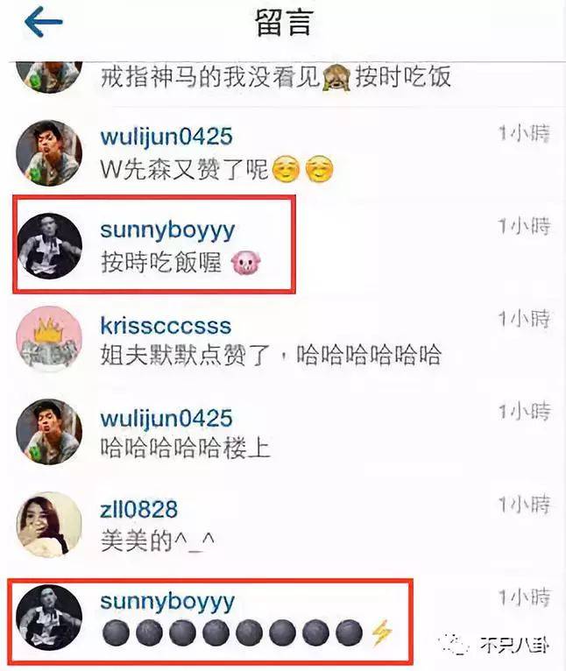This screenshot has width=566, height=671.
Task: Tap first sunnyboyyy avatar
Action: click(49, 245)
